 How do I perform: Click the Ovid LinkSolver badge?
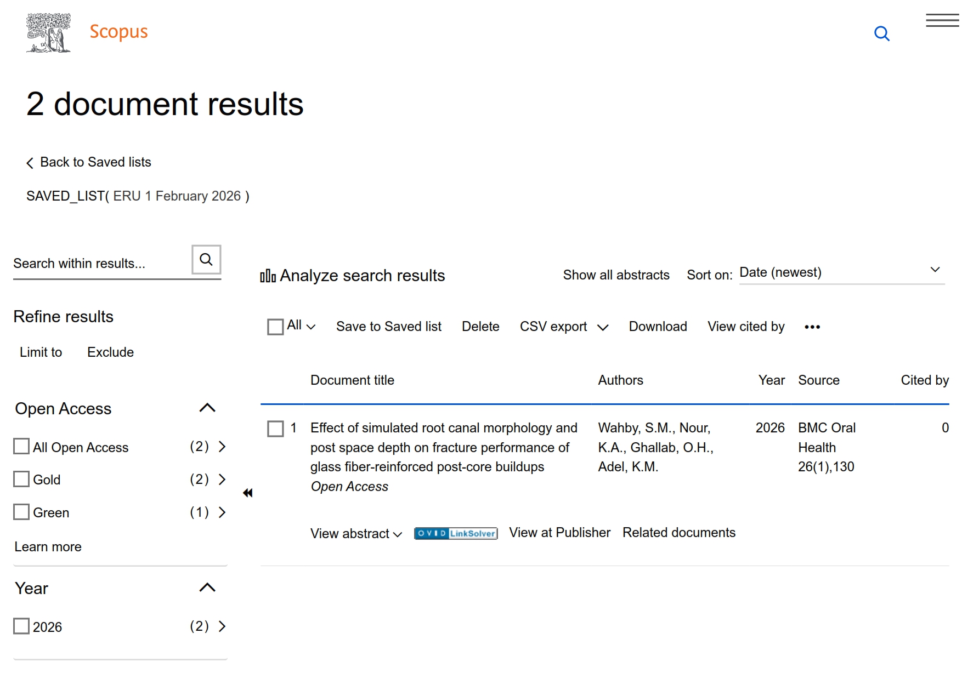tap(456, 533)
